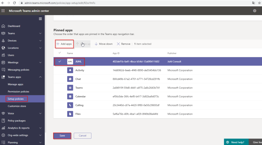The width and height of the screenshot is (262, 145).
Task: Click the Teams app icon in list
Action: (70, 88)
